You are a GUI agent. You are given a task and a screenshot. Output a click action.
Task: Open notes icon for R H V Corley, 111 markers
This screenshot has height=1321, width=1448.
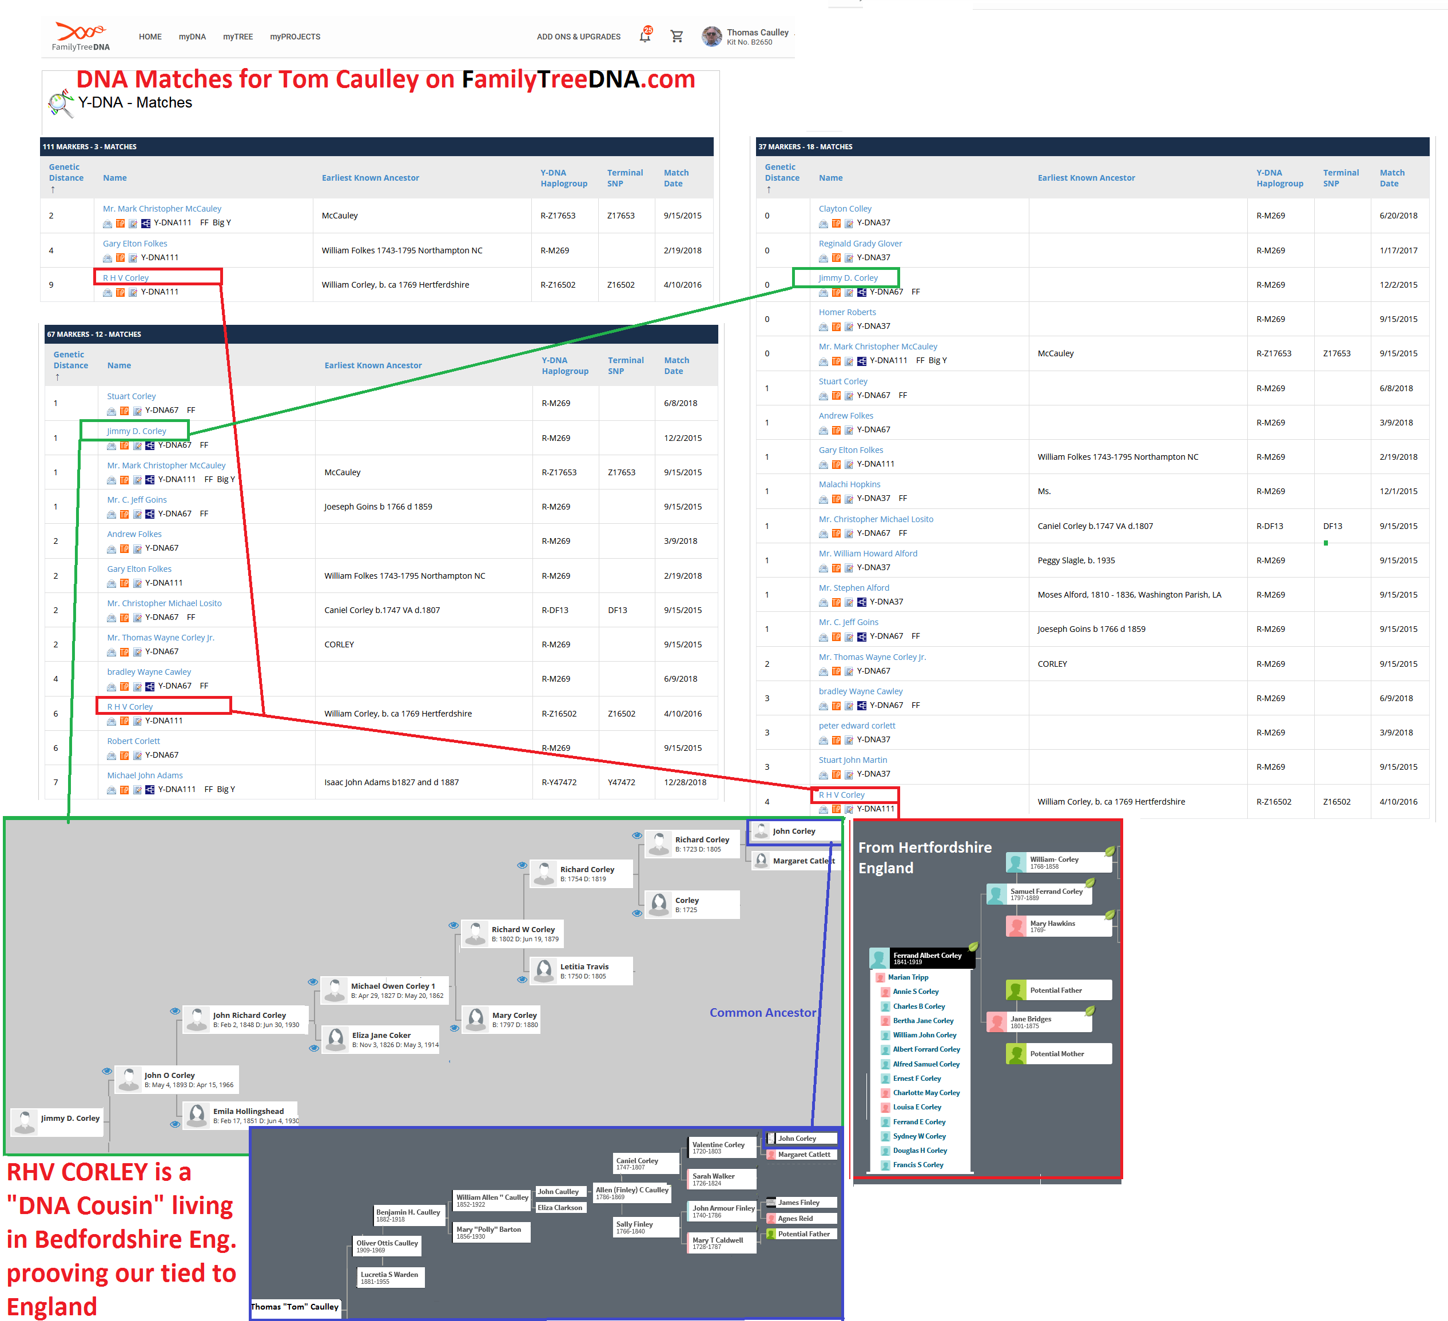pos(133,292)
